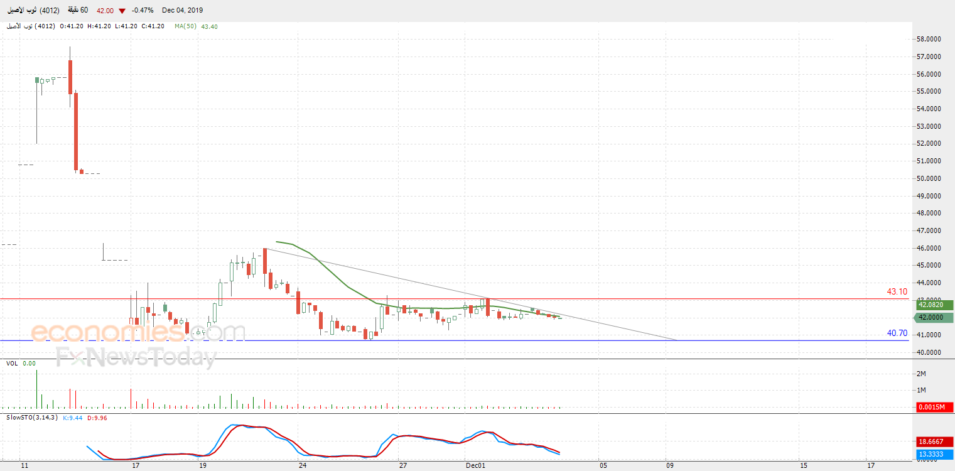Image resolution: width=955 pixels, height=471 pixels.
Task: Click the 43.10 resistance level label
Action: tap(897, 292)
